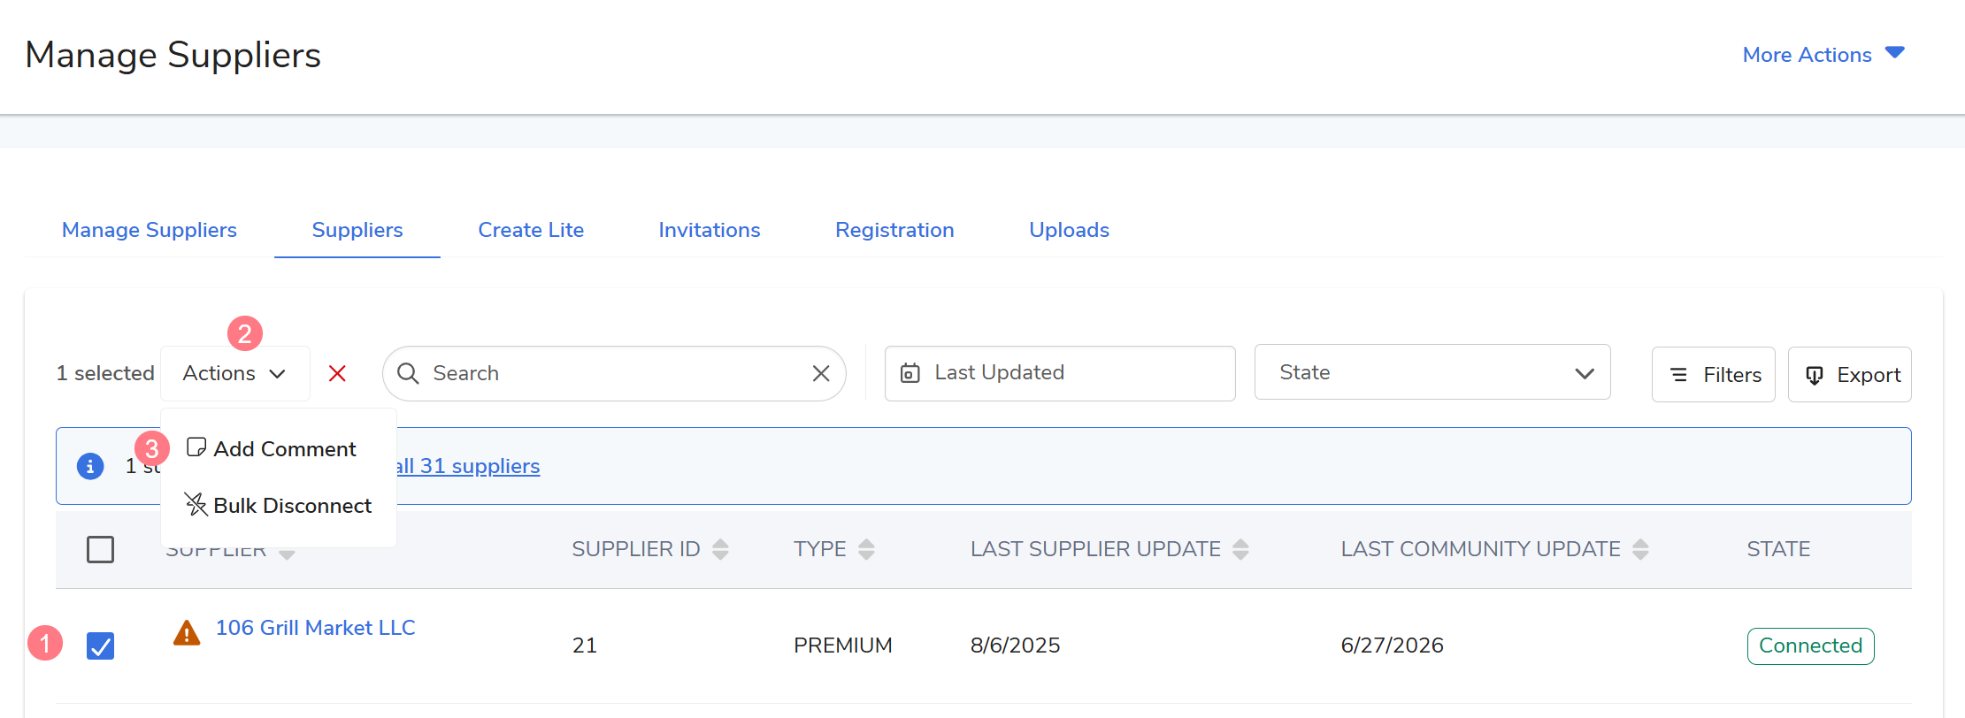Click the Export button

(1850, 375)
